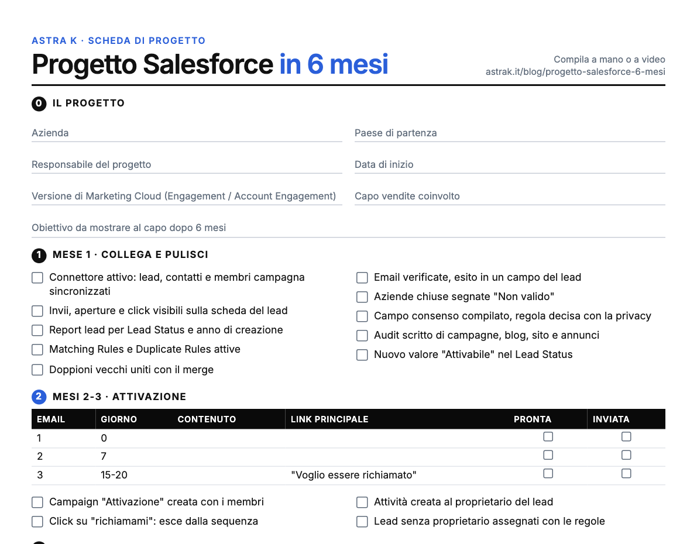697x544 pixels.
Task: Tick "Audit scritto di campagne, blog" box
Action: tap(362, 336)
